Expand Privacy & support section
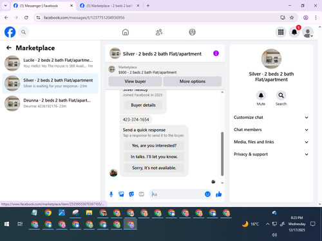322x241 pixels. (x=271, y=154)
